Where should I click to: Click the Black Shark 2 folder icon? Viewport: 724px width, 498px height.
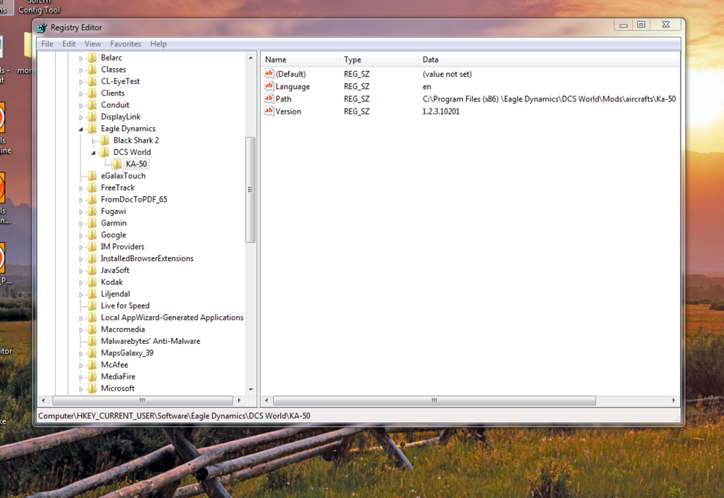105,140
